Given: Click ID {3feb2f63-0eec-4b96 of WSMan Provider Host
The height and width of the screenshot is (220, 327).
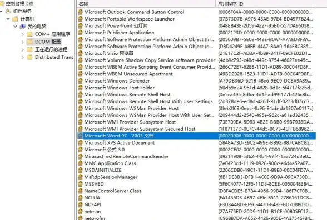Looking at the screenshot, I should click(266, 108).
